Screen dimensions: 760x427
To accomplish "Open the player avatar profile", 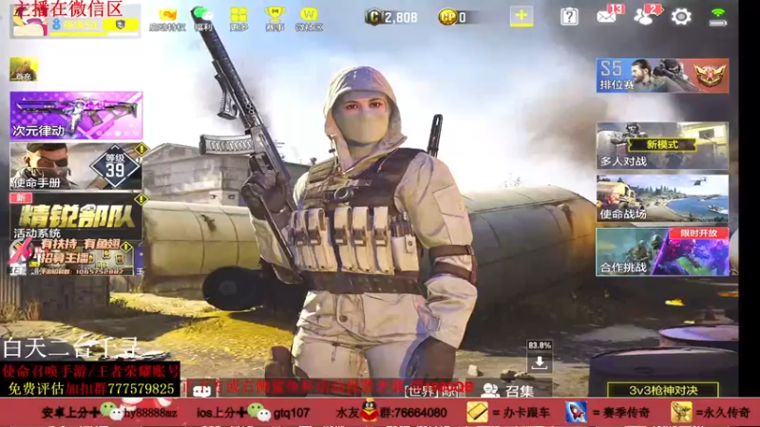I will pyautogui.click(x=29, y=22).
